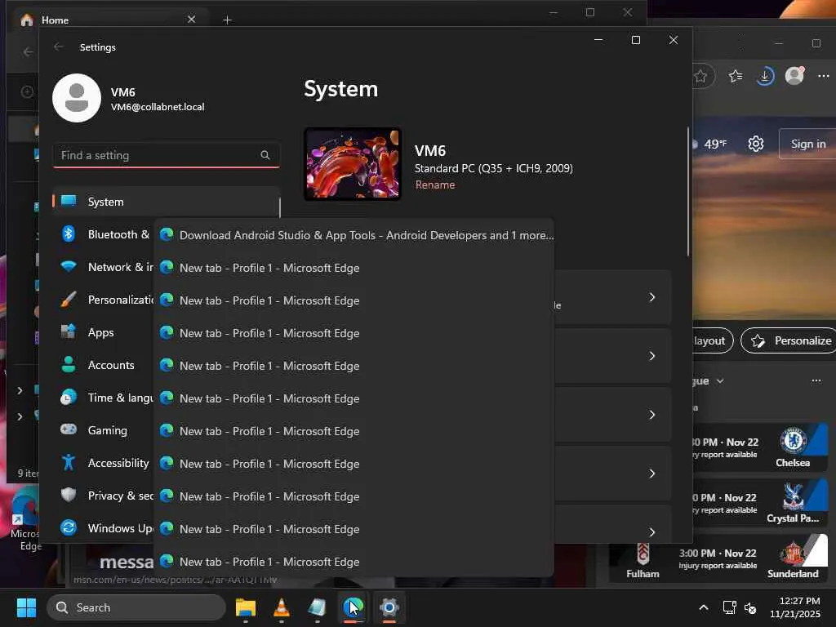Click the Personalize button in Edge
The height and width of the screenshot is (627, 836).
point(788,340)
